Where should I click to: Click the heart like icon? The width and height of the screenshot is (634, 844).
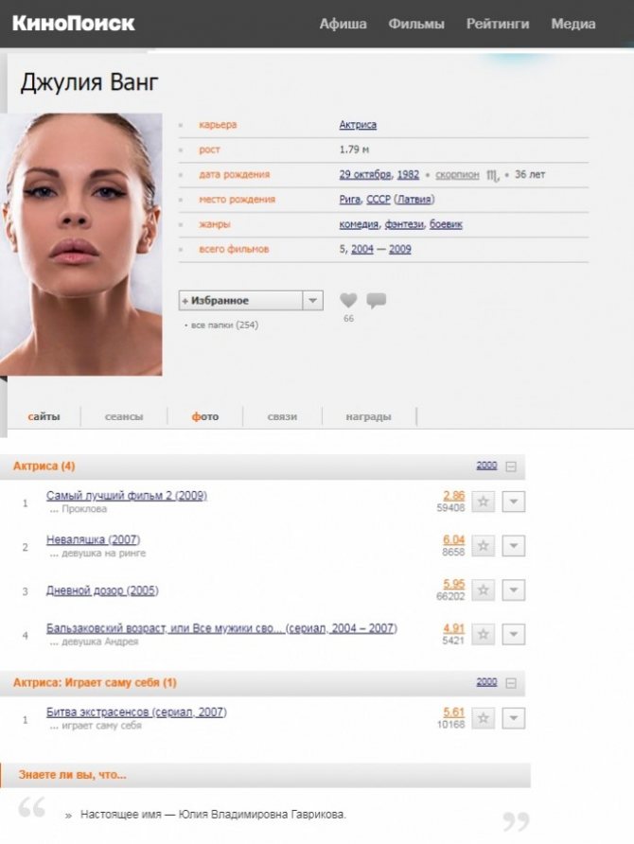tap(348, 301)
